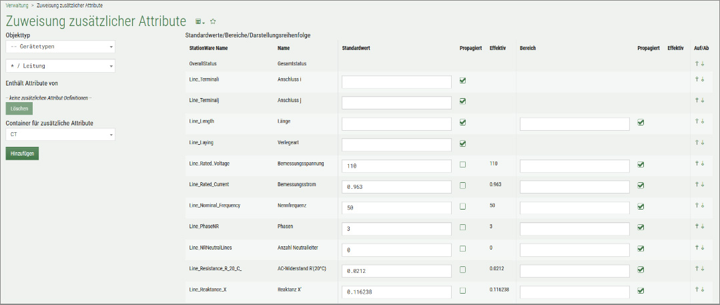Click the Löschen button
The image size is (720, 305).
pyautogui.click(x=19, y=108)
